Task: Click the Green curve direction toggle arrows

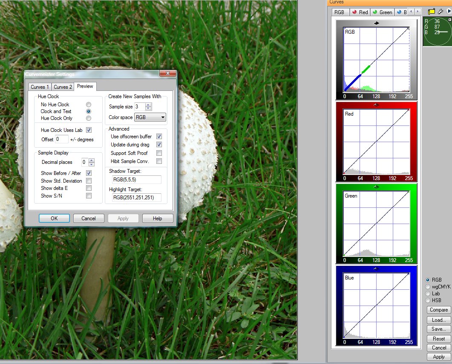Action: tap(376, 187)
